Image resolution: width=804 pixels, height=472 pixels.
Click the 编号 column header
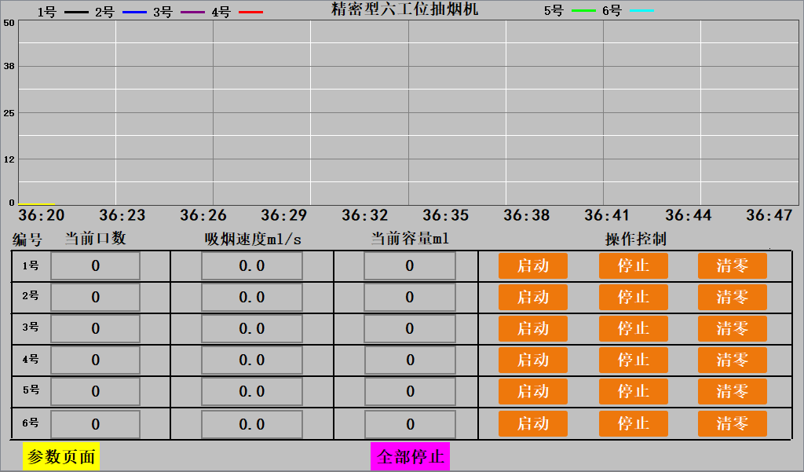pos(27,239)
